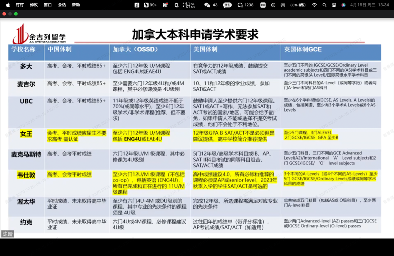394x256 pixels.
Task: Click the 金吉列留学 logo on the slide
Action: (x=39, y=34)
